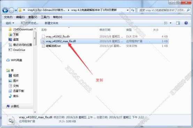The image size is (193, 128).
Task: Open the 帮助(H) menu
Action: click(x=57, y=17)
